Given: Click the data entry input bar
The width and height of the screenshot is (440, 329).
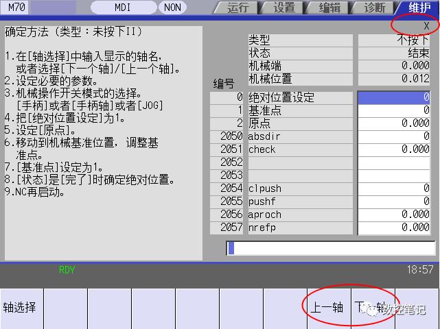Looking at the screenshot, I should tap(329, 247).
